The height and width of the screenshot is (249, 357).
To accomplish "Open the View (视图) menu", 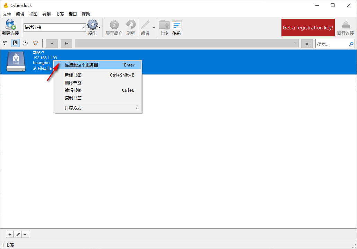I will click(x=33, y=14).
